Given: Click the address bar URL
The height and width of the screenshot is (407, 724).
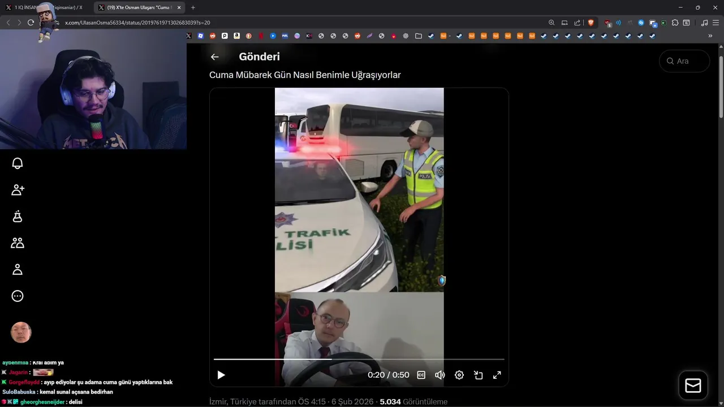Looking at the screenshot, I should click(x=137, y=23).
